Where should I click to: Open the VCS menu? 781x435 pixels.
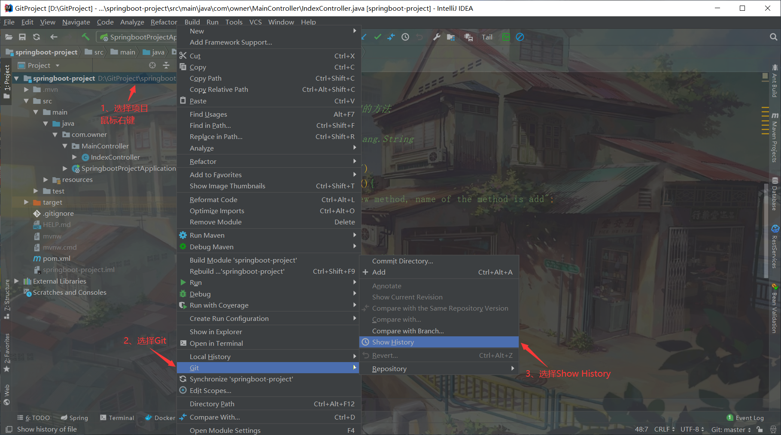[255, 22]
